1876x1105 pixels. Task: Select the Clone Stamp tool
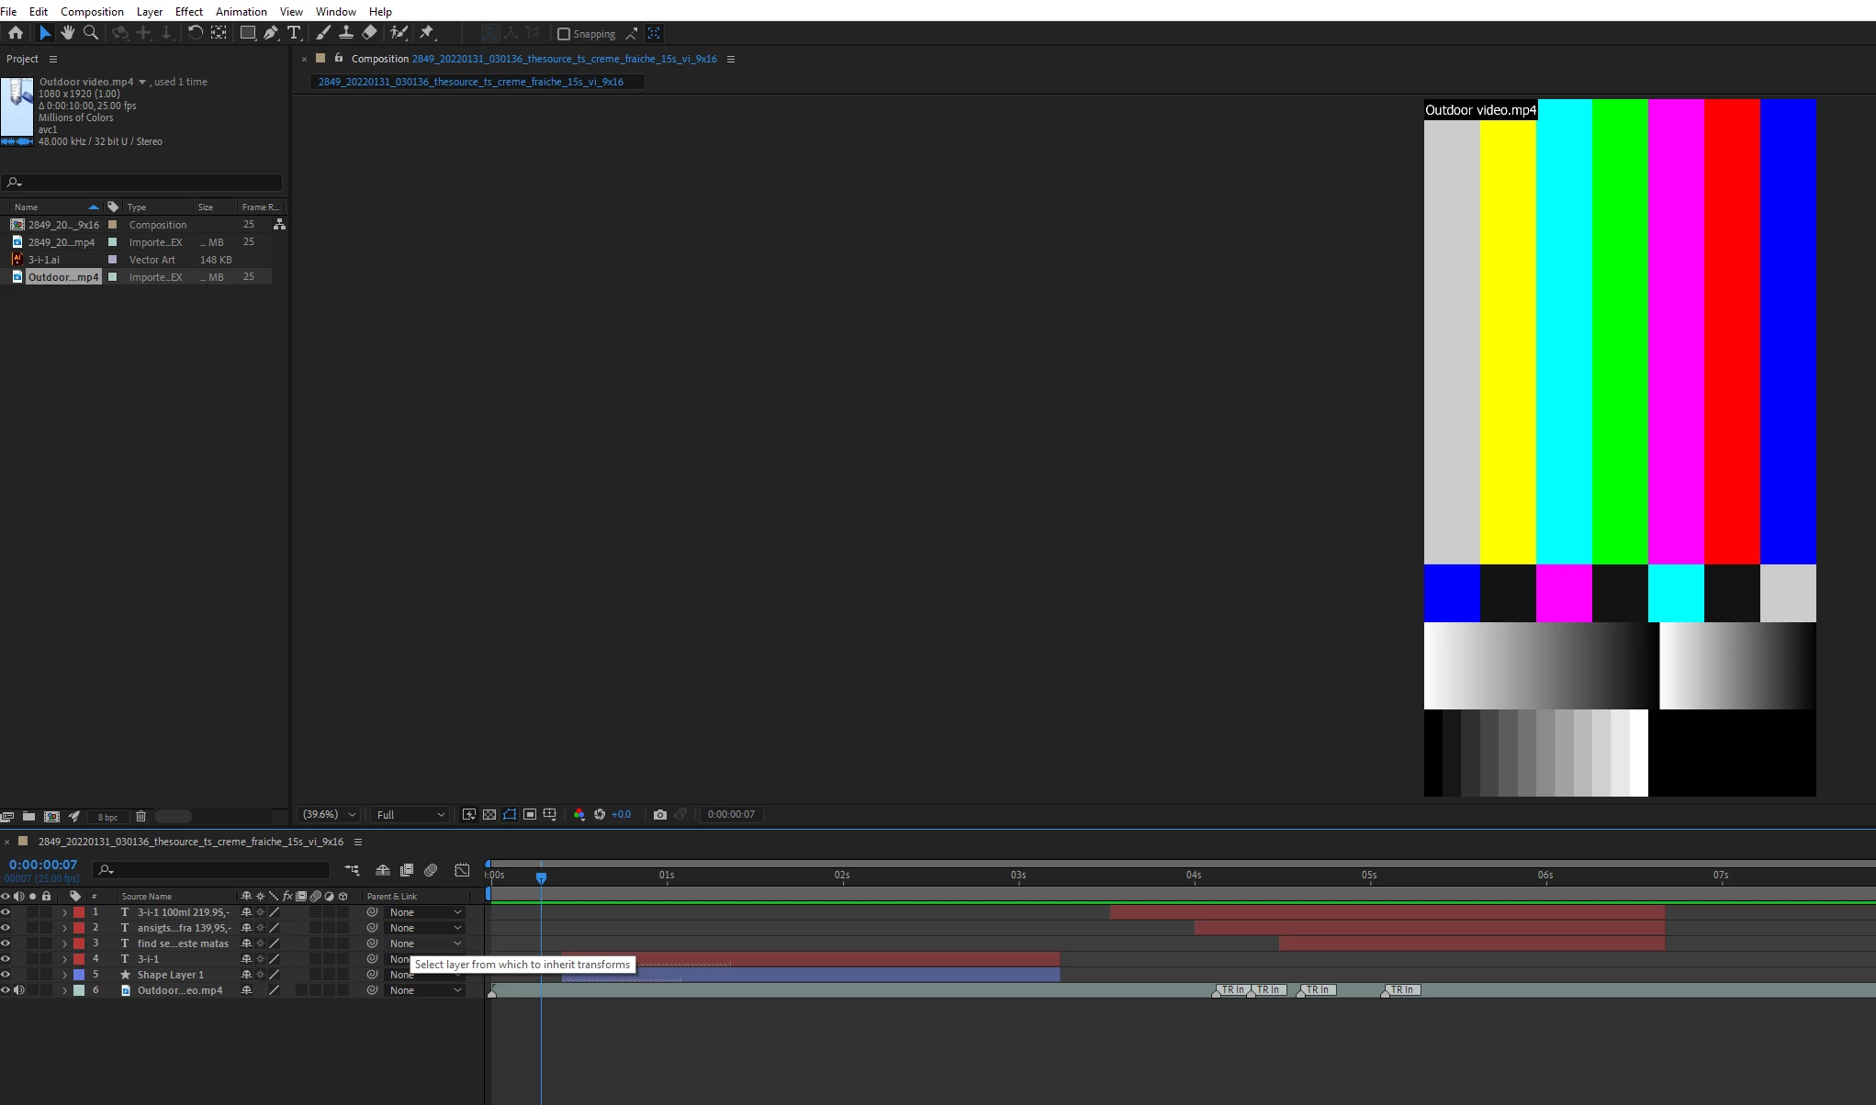[x=345, y=33]
